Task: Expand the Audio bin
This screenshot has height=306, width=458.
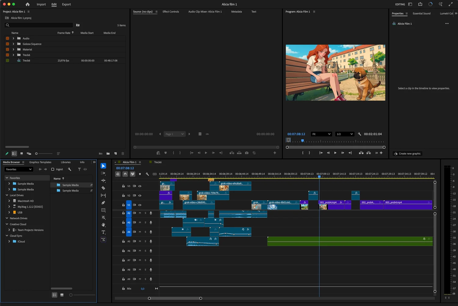Action: coord(13,38)
